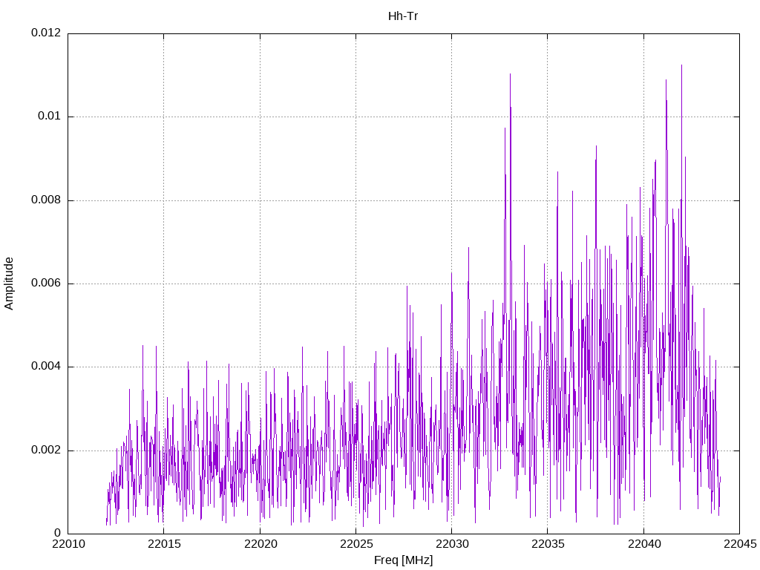Select the x-axis tick label 22015
This screenshot has width=760, height=570.
pyautogui.click(x=164, y=544)
